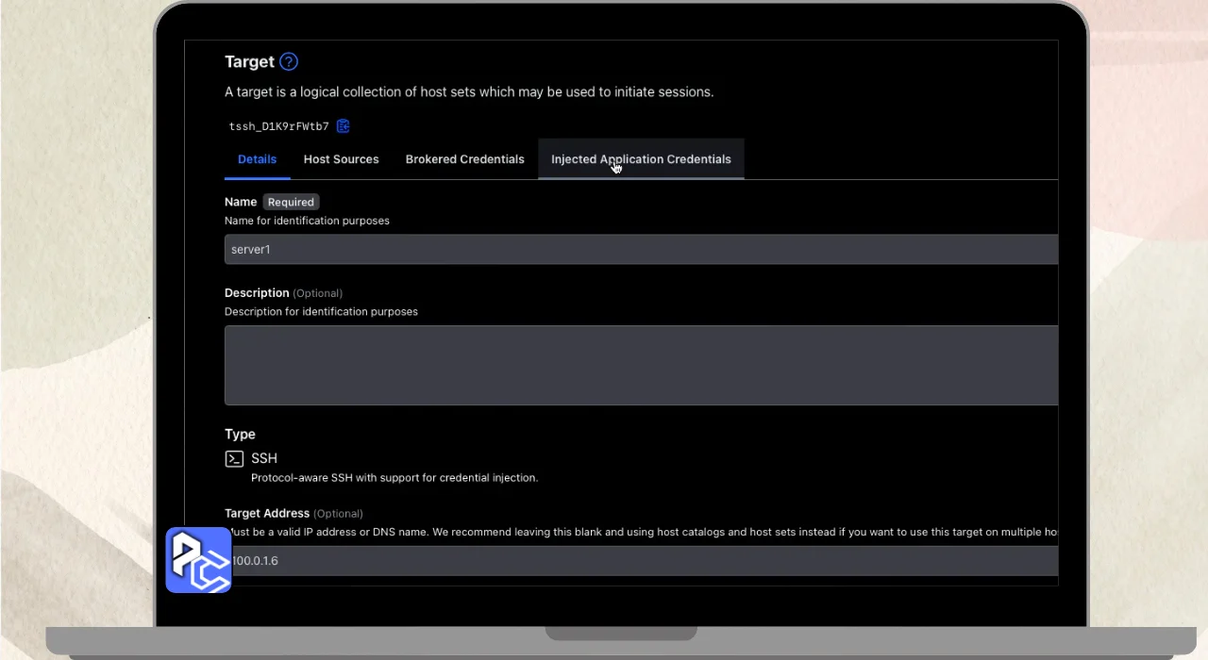Click the Description label

coord(257,293)
